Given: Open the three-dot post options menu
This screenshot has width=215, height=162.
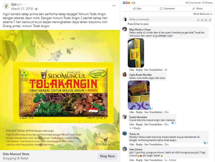Looking at the screenshot, I should [x=114, y=6].
